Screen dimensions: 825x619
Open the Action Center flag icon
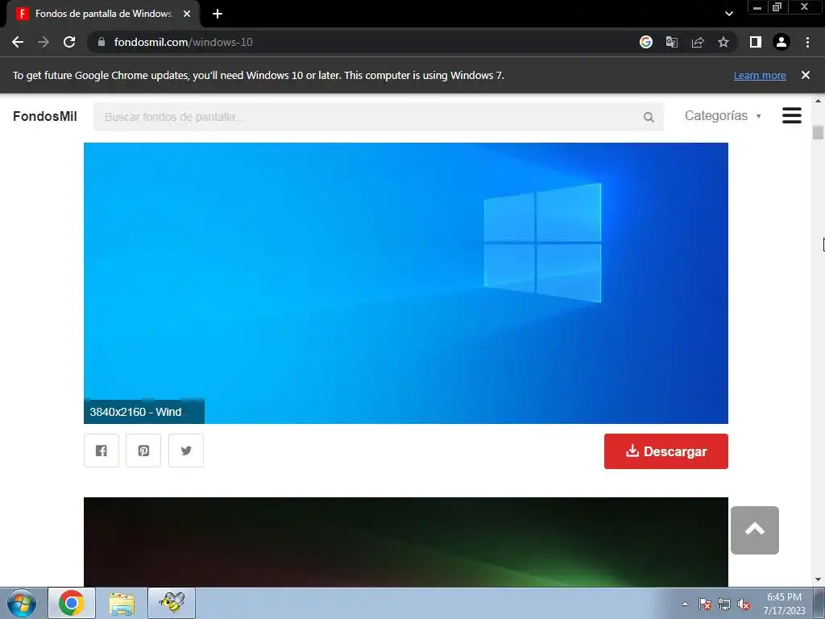[705, 604]
